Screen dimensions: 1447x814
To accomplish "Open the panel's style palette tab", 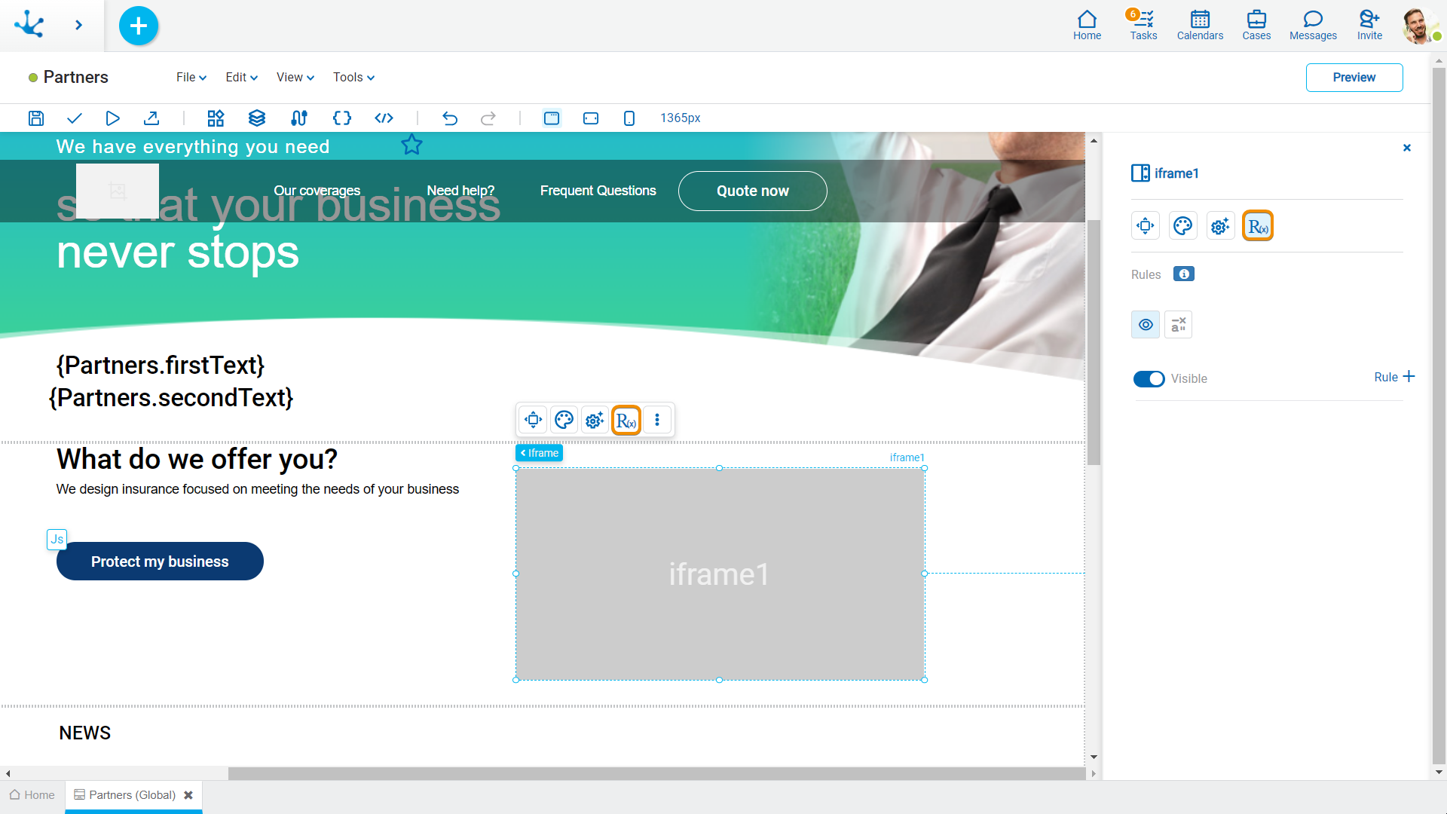I will tap(1183, 225).
